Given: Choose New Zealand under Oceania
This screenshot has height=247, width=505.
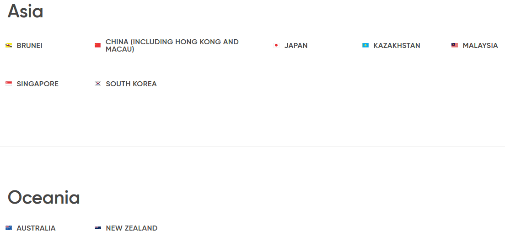Looking at the screenshot, I should coord(131,228).
